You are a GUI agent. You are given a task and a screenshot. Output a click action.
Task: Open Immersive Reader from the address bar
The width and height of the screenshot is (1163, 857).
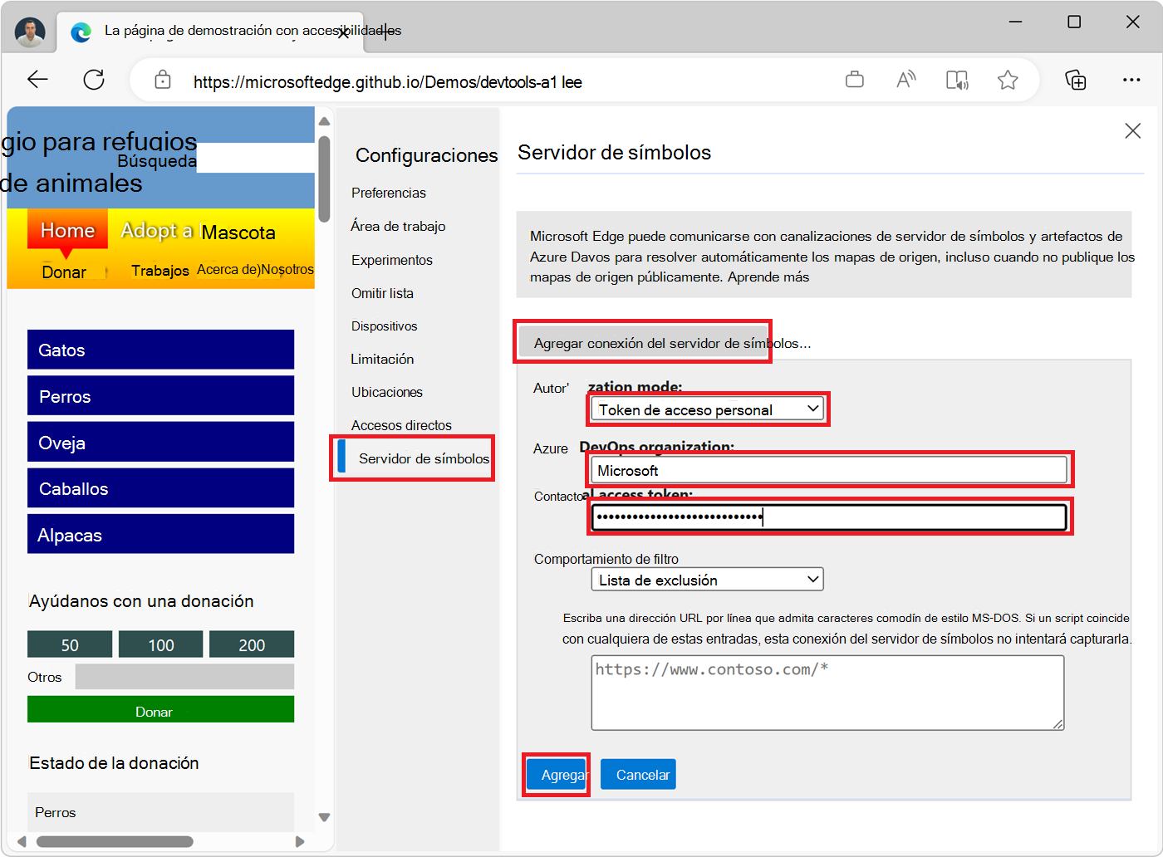(x=956, y=79)
